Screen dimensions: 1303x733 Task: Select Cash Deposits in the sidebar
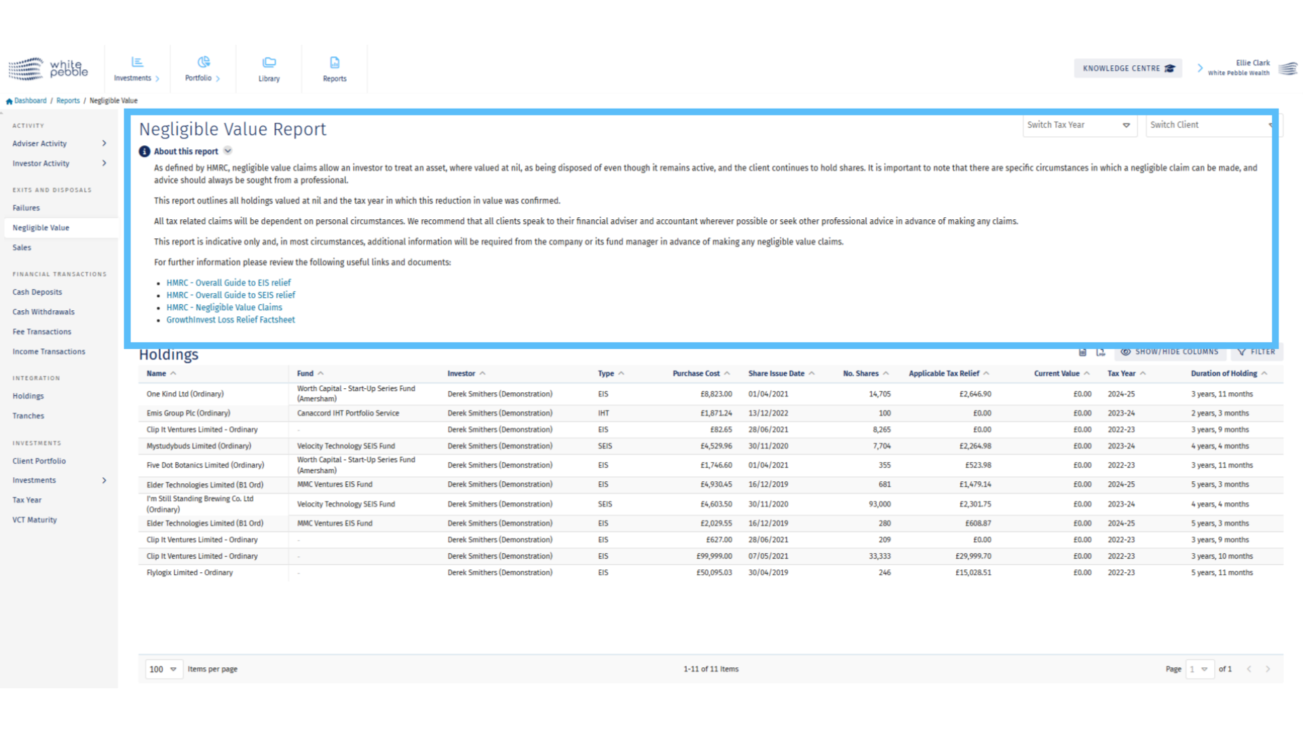37,292
